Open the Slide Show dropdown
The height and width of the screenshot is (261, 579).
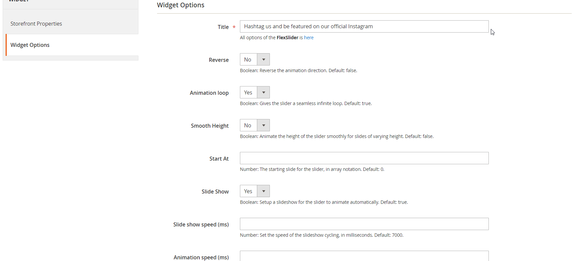tap(255, 191)
